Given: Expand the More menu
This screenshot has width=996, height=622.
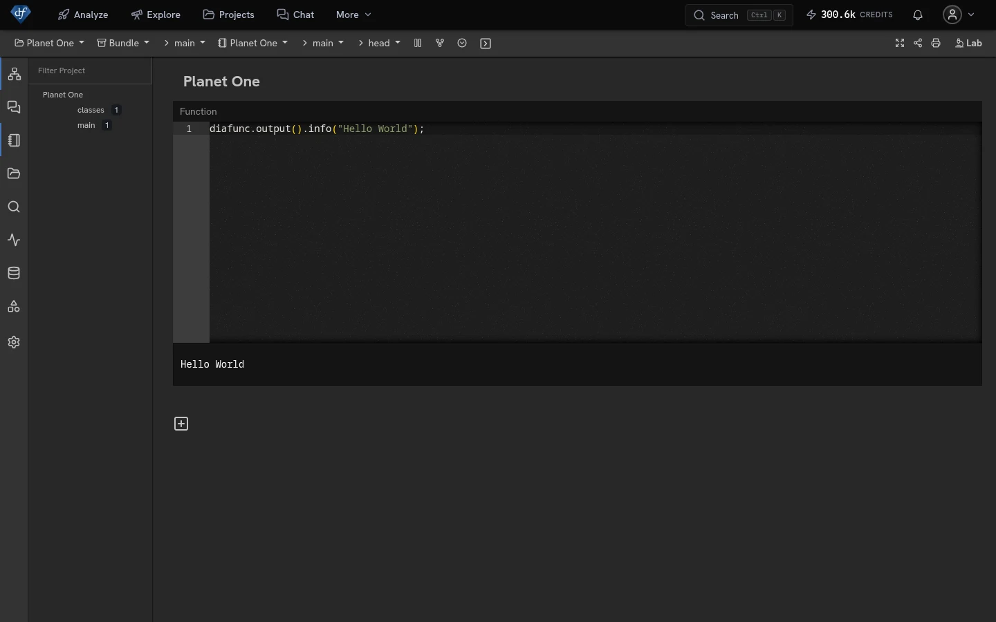Looking at the screenshot, I should pos(353,15).
